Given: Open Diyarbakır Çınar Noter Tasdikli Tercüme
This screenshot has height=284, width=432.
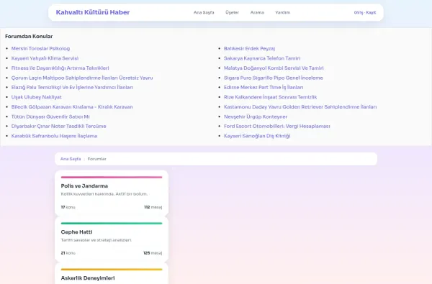Looking at the screenshot, I should pos(59,126).
